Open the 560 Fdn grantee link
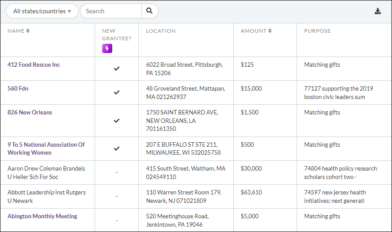Image resolution: width=392 pixels, height=232 pixels. coord(18,89)
